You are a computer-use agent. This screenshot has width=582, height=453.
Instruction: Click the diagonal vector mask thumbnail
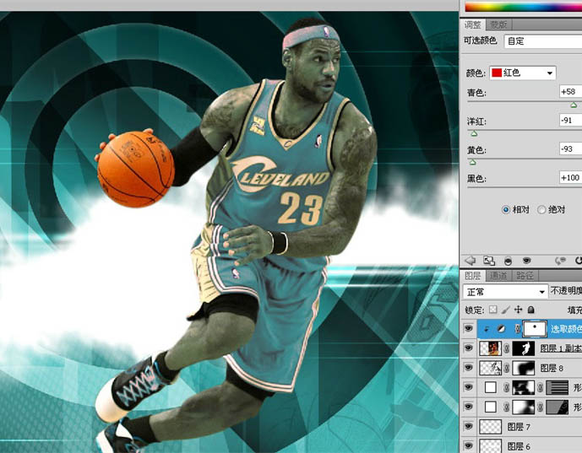[x=558, y=407]
